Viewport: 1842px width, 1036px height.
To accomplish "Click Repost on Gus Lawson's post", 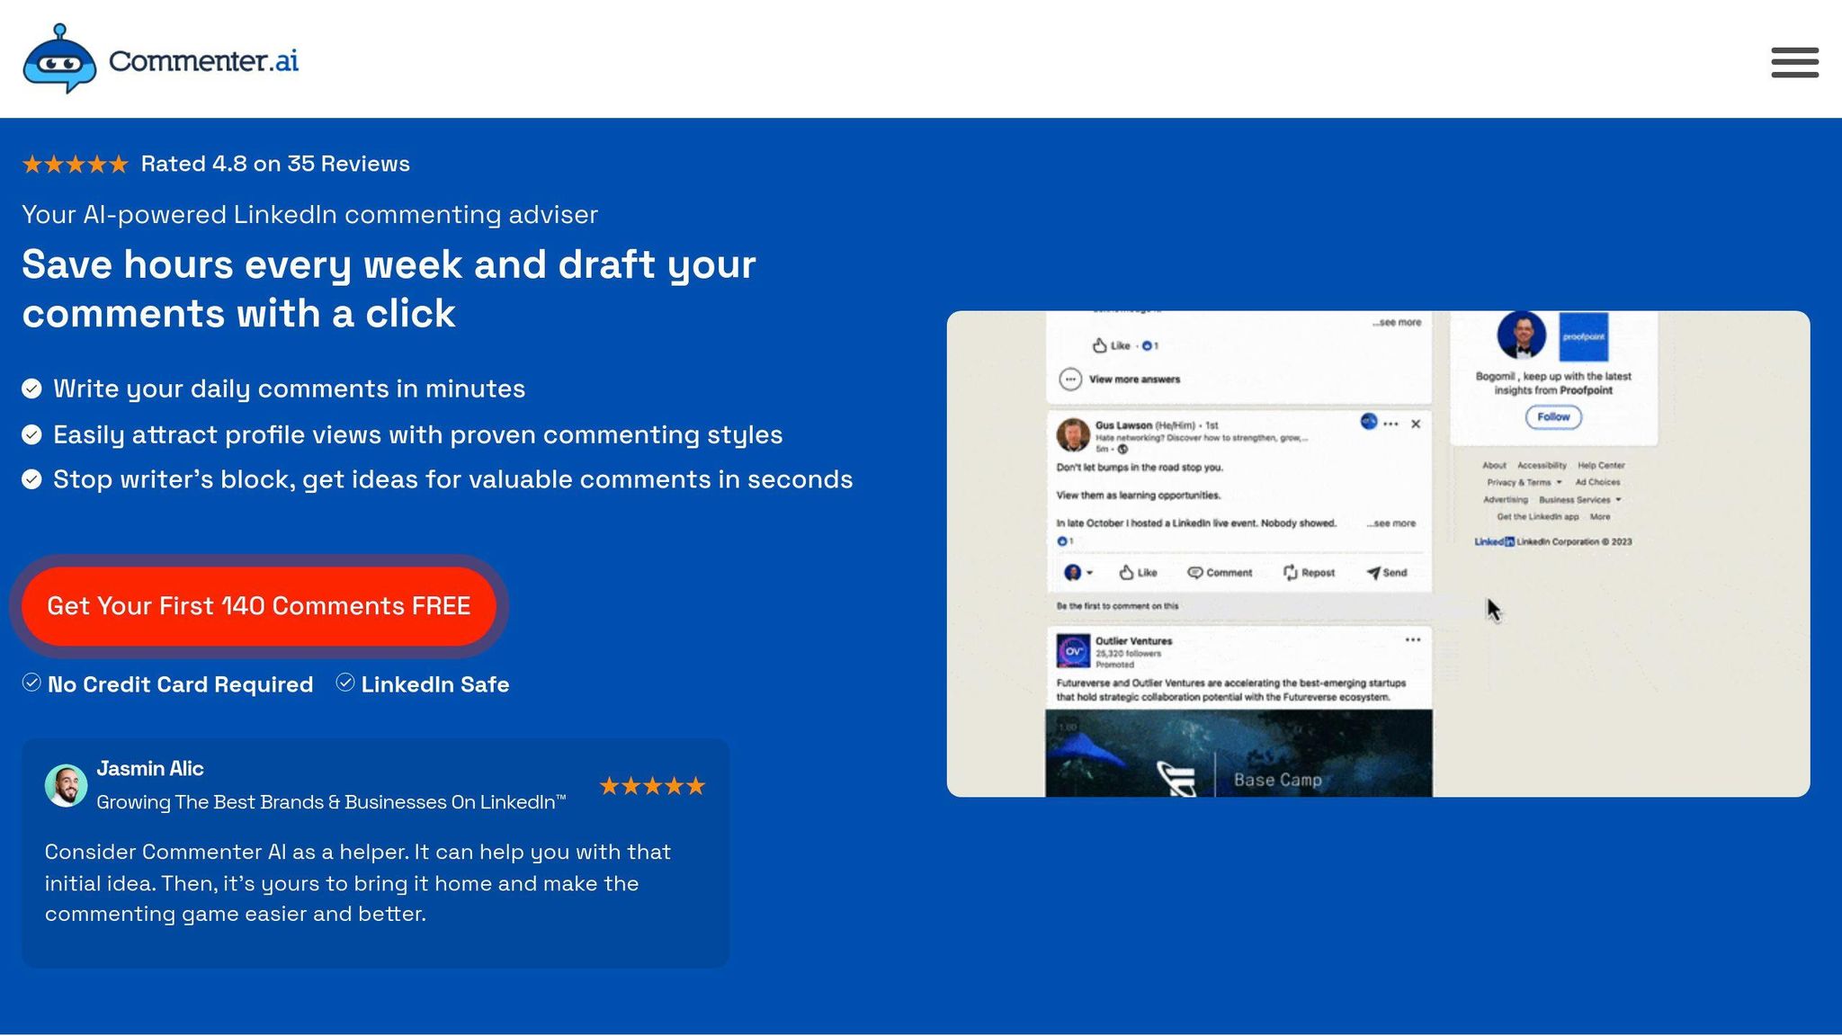I will 1309,573.
